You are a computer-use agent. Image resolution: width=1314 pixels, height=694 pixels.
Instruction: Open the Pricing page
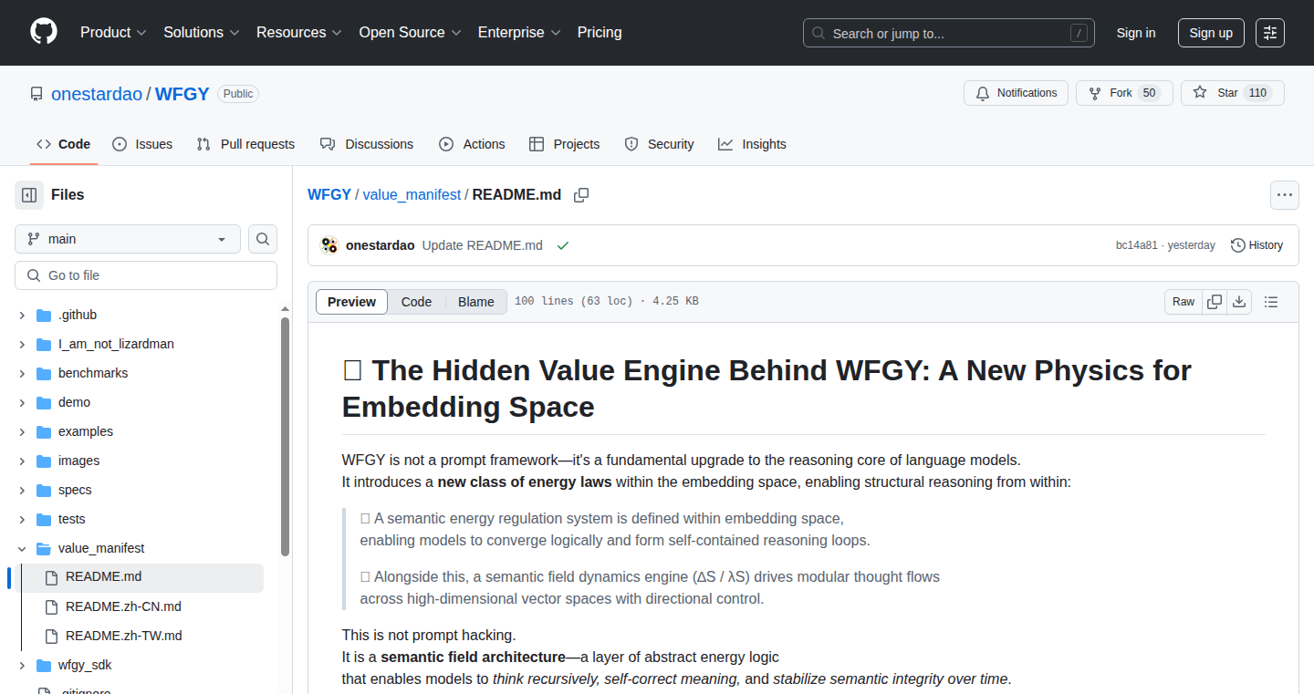click(600, 33)
